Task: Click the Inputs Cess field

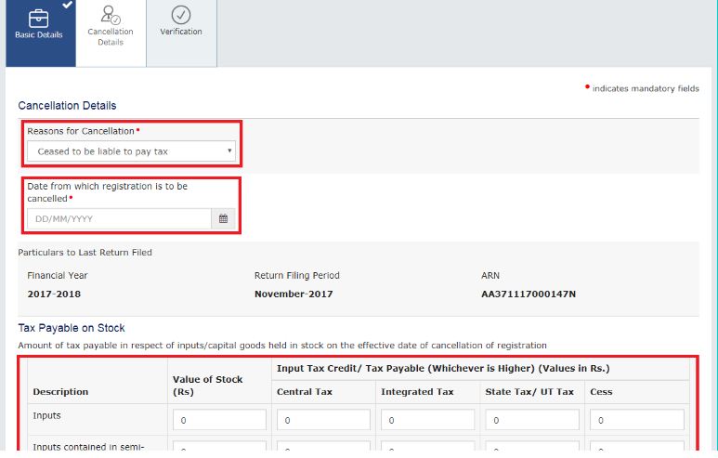Action: point(636,421)
